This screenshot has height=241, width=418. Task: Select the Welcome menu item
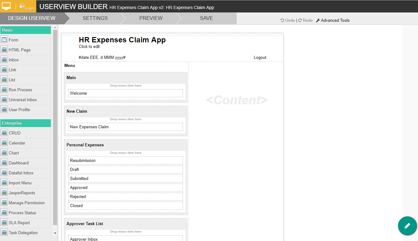126,93
